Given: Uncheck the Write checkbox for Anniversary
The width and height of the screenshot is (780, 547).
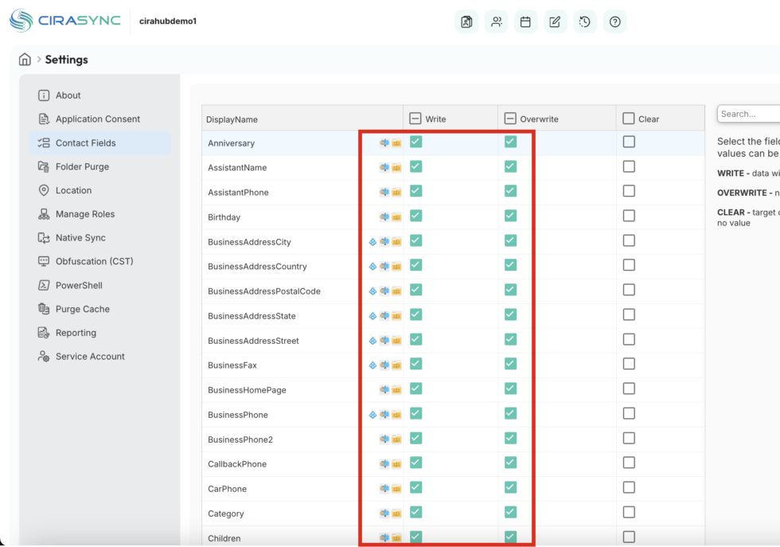Looking at the screenshot, I should tap(416, 142).
